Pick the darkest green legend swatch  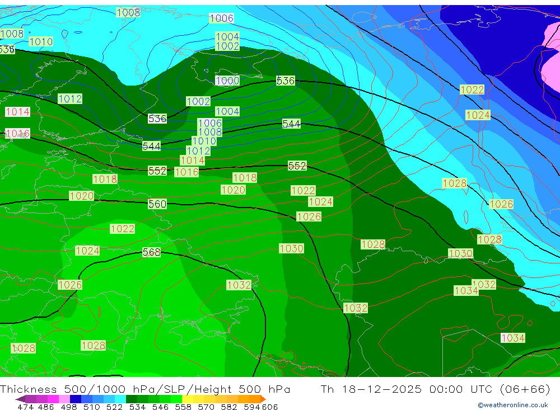pos(132,399)
